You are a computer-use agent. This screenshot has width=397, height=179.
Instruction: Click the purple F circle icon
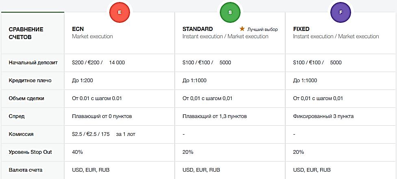pos(341,13)
